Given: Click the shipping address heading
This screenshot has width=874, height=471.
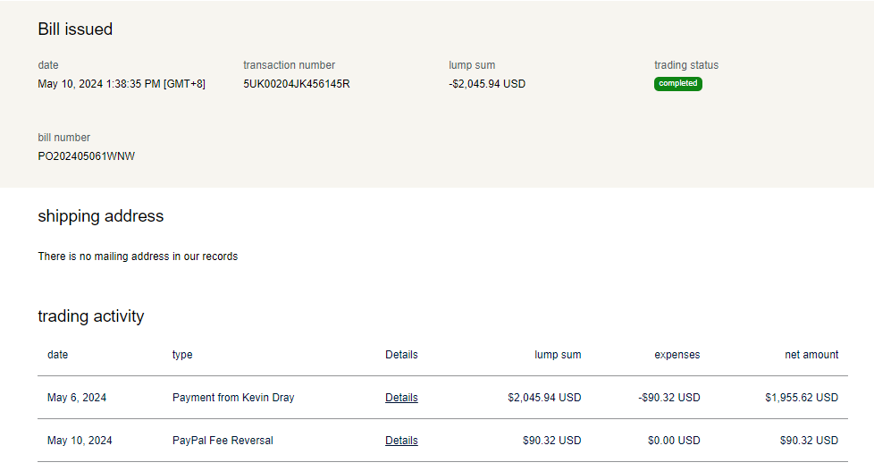Looking at the screenshot, I should (100, 216).
